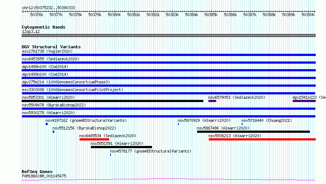Viewport: 326px width, 184px height.
Task: Open the FAM186A|NM_001145475 gene label
Action: point(44,176)
